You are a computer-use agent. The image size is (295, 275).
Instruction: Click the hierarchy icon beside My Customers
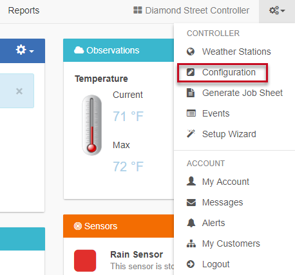191,243
